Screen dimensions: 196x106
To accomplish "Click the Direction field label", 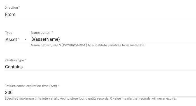I will pyautogui.click(x=11, y=8).
